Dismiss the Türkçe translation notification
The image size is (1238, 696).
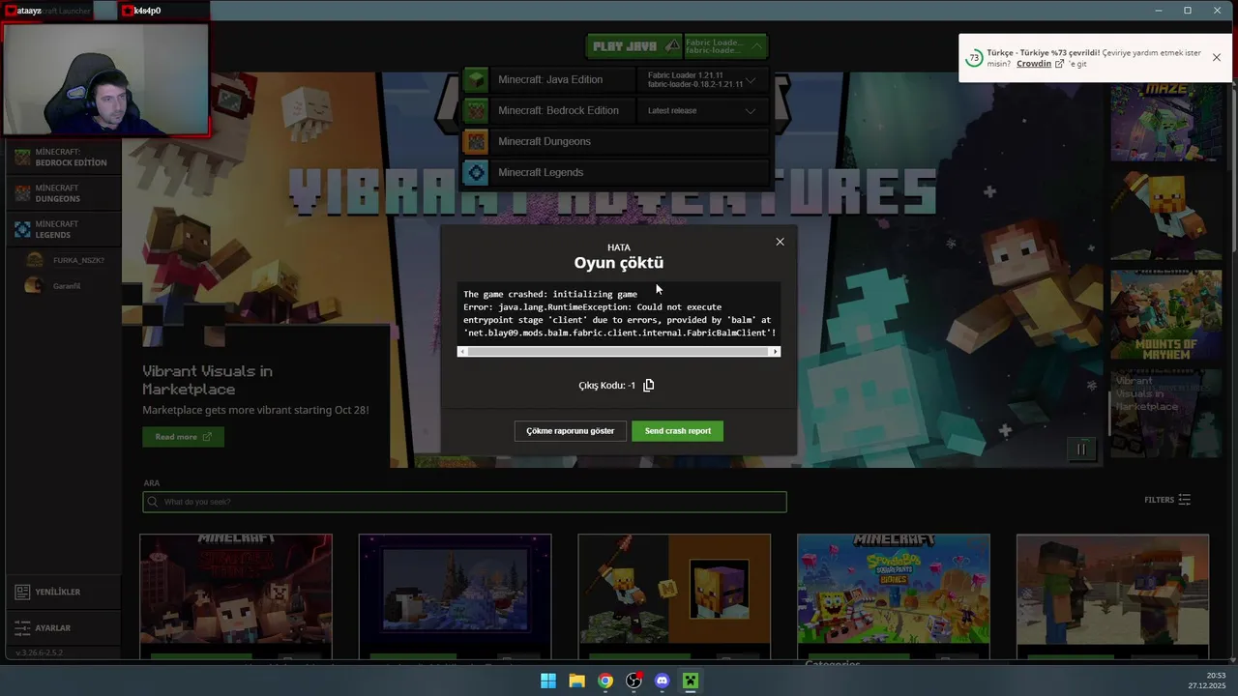click(x=1216, y=57)
